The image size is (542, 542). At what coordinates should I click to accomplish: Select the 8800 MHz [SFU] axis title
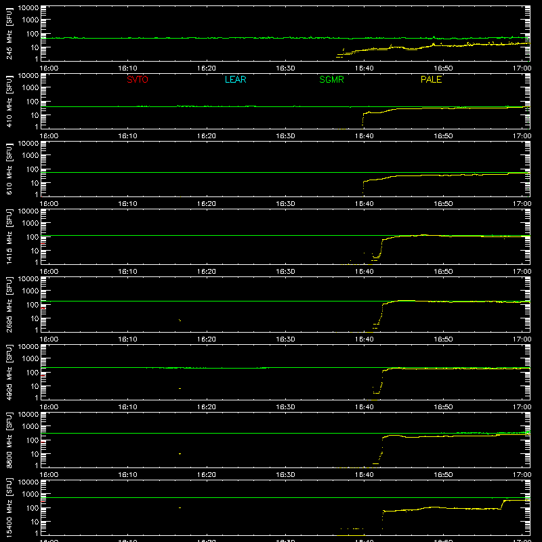(9, 440)
